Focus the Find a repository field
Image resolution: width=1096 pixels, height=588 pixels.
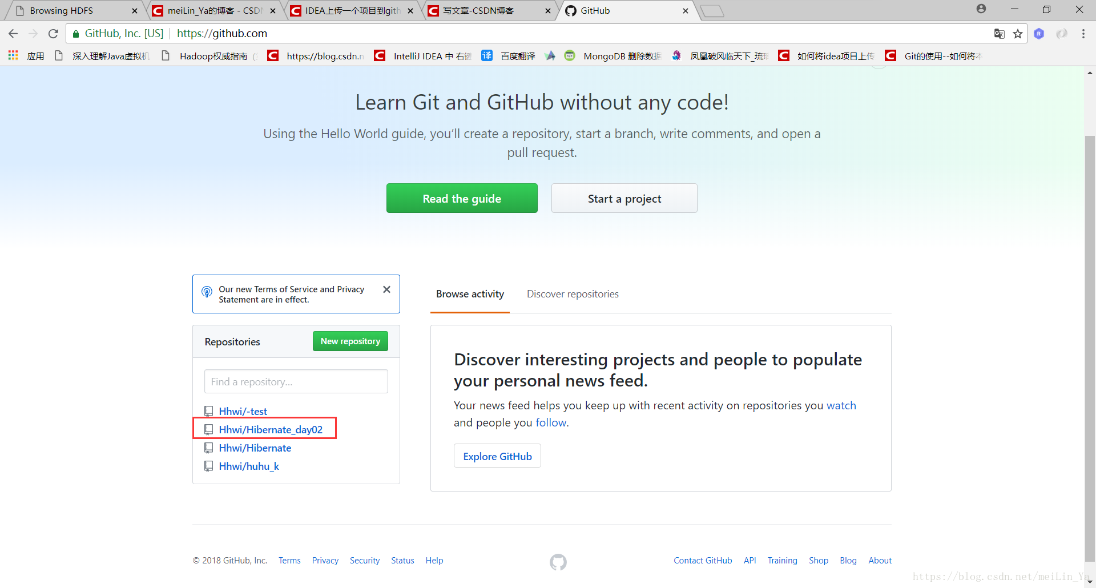[x=296, y=381]
